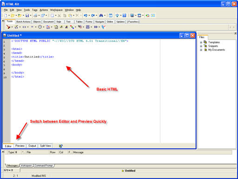Click the Undo arrow icon
Image resolution: width=238 pixels, height=179 pixels.
[86, 15]
